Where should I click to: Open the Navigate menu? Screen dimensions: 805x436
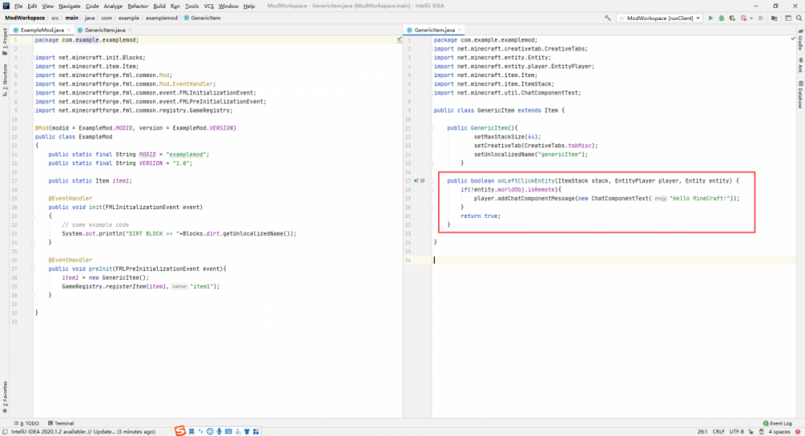click(69, 6)
